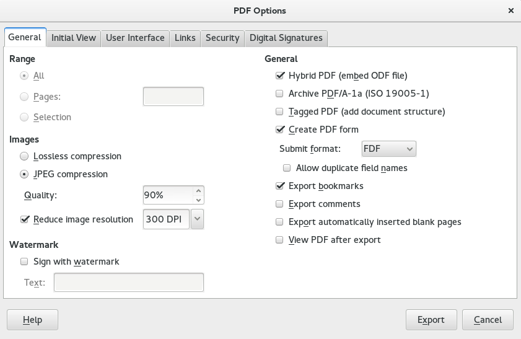This screenshot has height=339, width=521.
Task: Uncheck Export bookmarks option
Action: [x=279, y=186]
